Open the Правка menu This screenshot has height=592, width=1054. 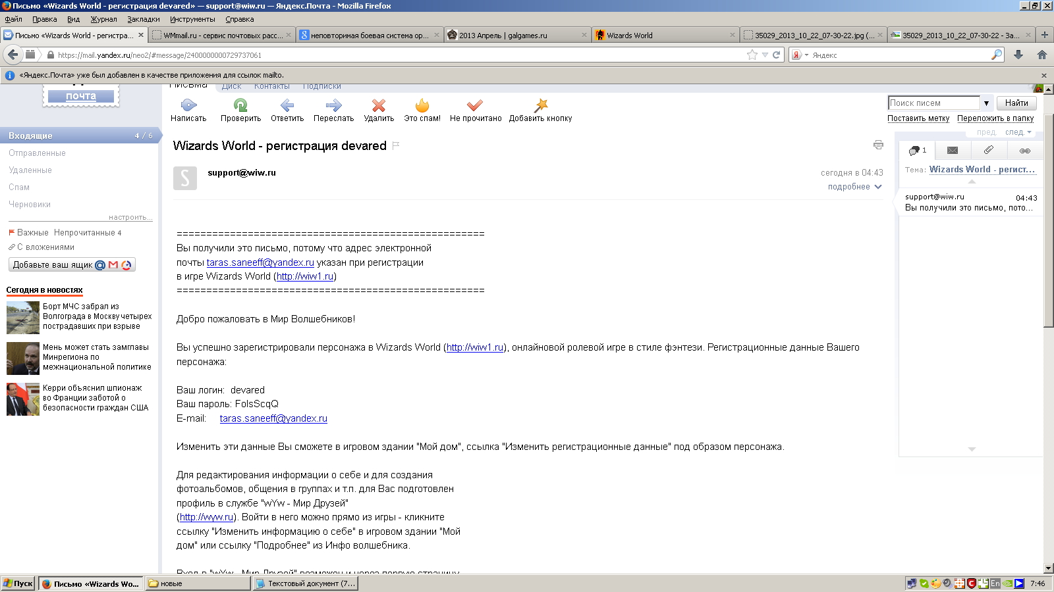coord(45,19)
